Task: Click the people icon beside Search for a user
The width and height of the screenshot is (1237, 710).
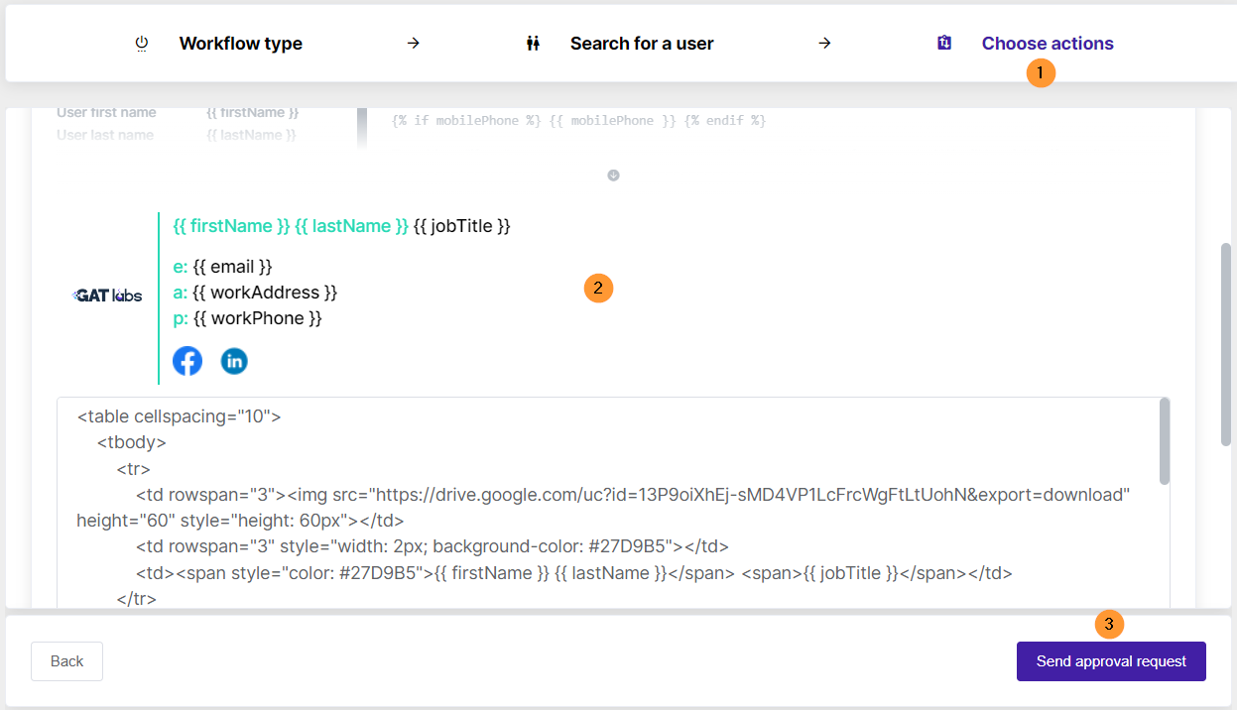Action: 533,44
